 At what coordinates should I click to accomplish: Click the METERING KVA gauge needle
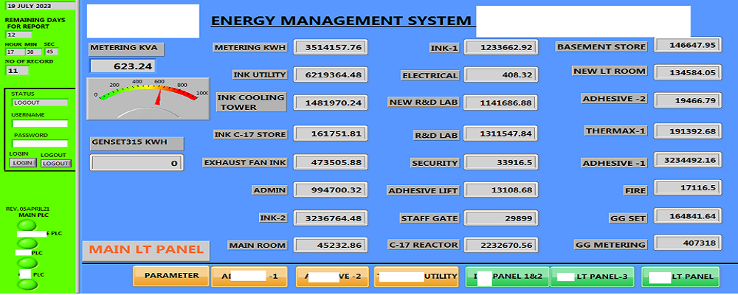[x=158, y=94]
